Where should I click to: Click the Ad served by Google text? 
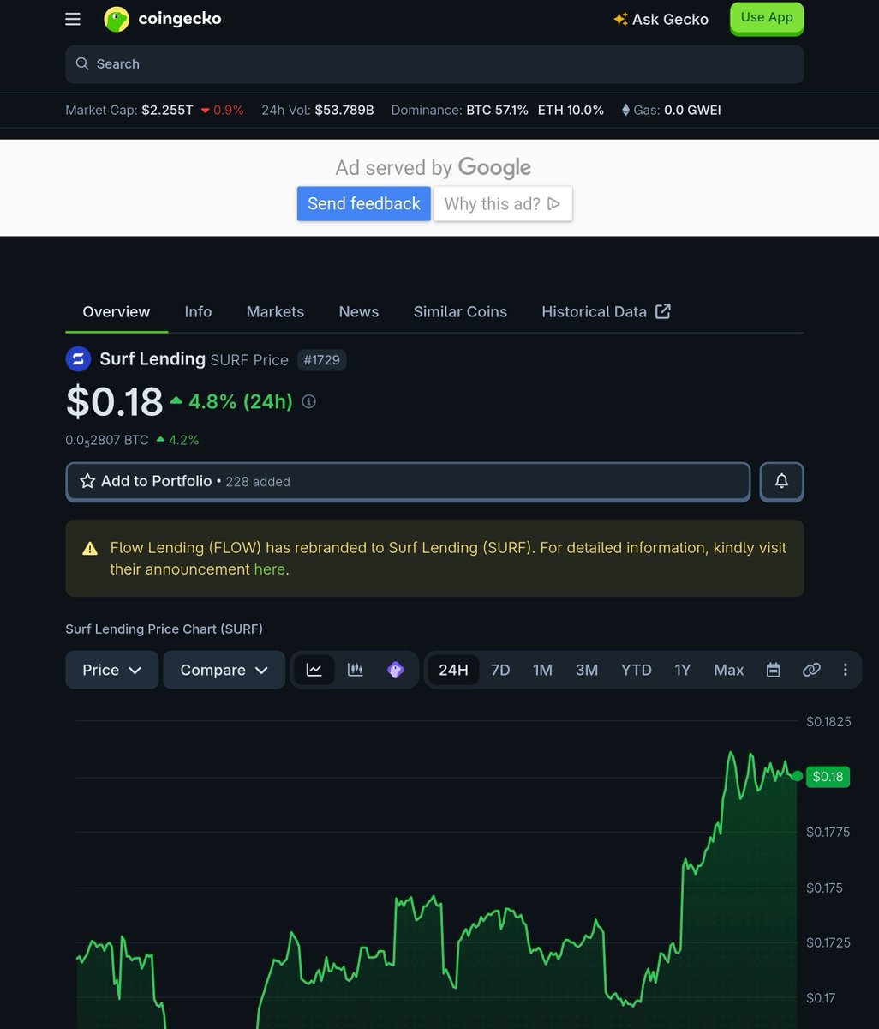pos(433,167)
